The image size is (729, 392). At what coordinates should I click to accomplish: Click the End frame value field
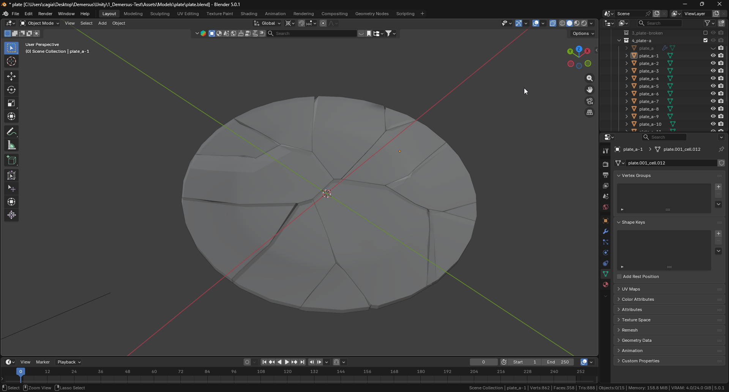[557, 362]
